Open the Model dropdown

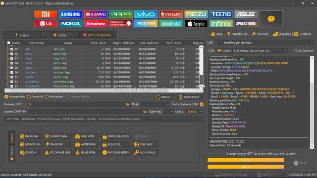(155, 104)
